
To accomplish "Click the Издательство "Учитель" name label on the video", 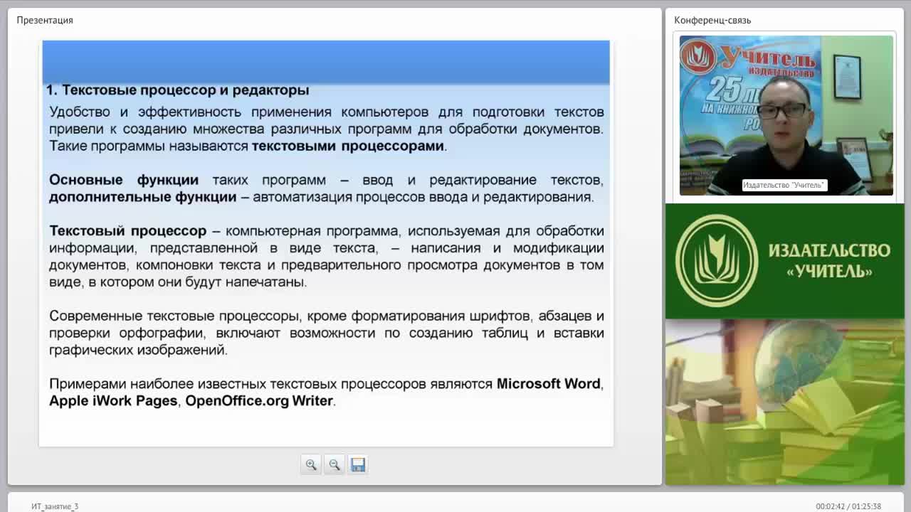I will 784,185.
